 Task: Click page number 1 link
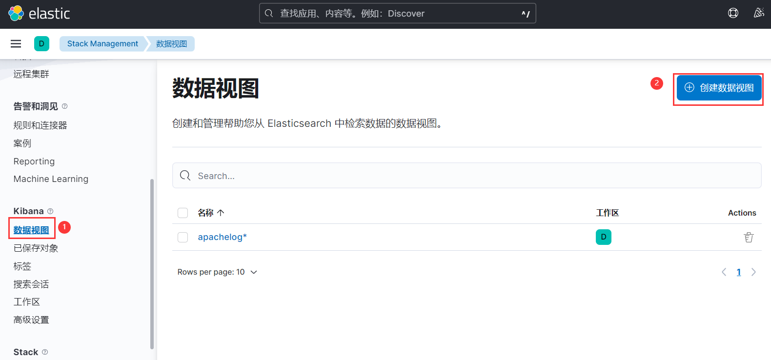tap(739, 272)
